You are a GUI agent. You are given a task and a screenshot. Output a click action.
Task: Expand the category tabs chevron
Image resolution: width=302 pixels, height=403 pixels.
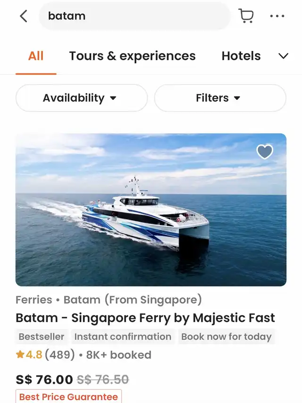283,56
